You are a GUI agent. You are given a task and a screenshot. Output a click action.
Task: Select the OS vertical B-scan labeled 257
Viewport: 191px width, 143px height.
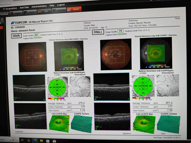click(112, 116)
